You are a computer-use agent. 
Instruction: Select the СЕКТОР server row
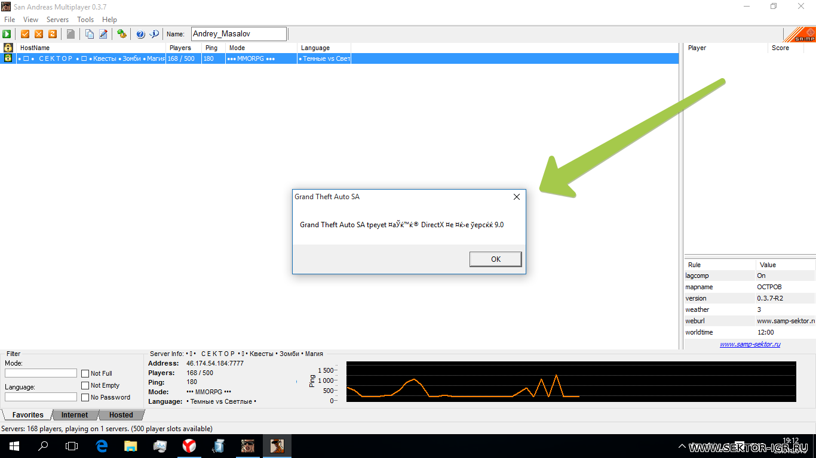tap(339, 58)
